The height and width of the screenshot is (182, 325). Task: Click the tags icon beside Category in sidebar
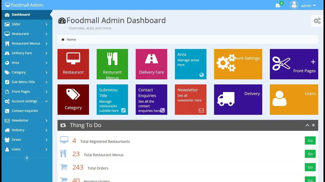(x=7, y=72)
